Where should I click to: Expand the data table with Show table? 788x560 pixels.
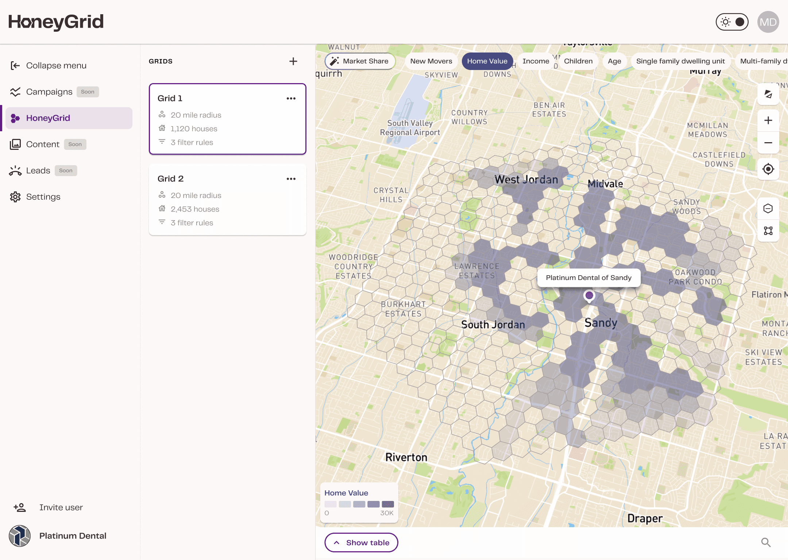click(x=361, y=543)
